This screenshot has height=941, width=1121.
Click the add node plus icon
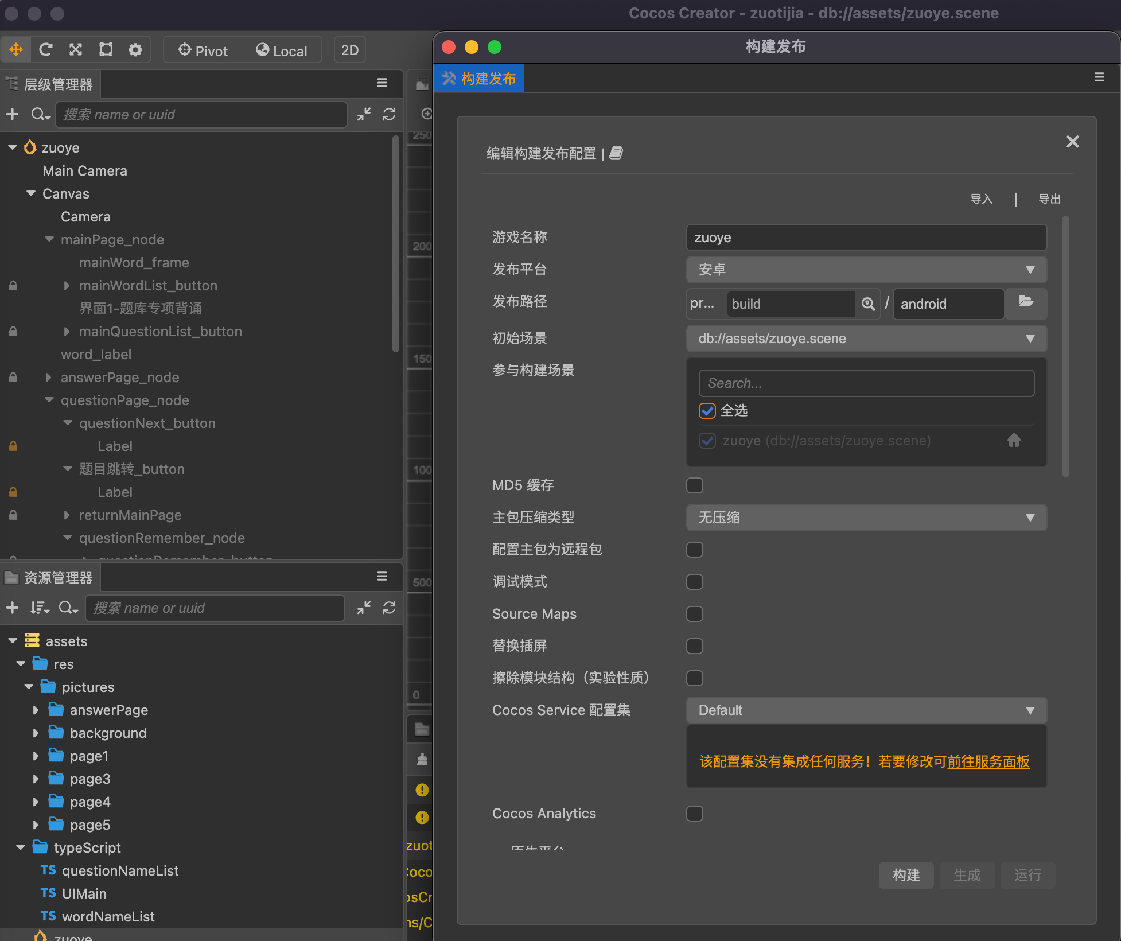tap(13, 114)
